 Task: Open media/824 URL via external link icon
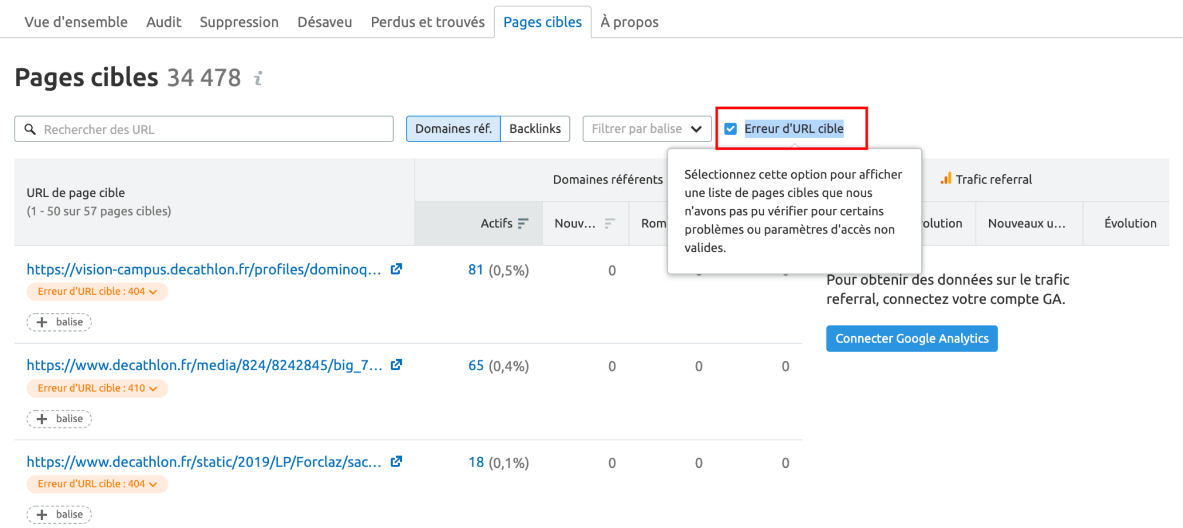coord(396,365)
